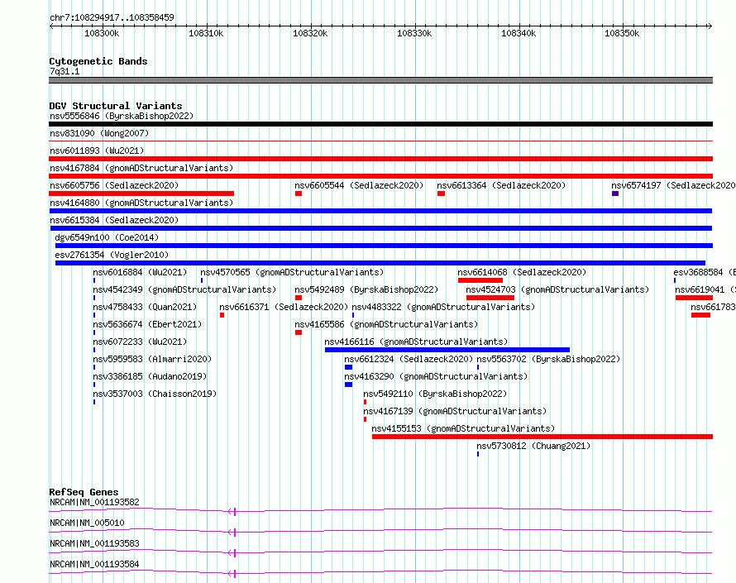This screenshot has width=736, height=583.
Task: Click the nsv6615384 (Sedlazeck2020) label
Action: [114, 220]
